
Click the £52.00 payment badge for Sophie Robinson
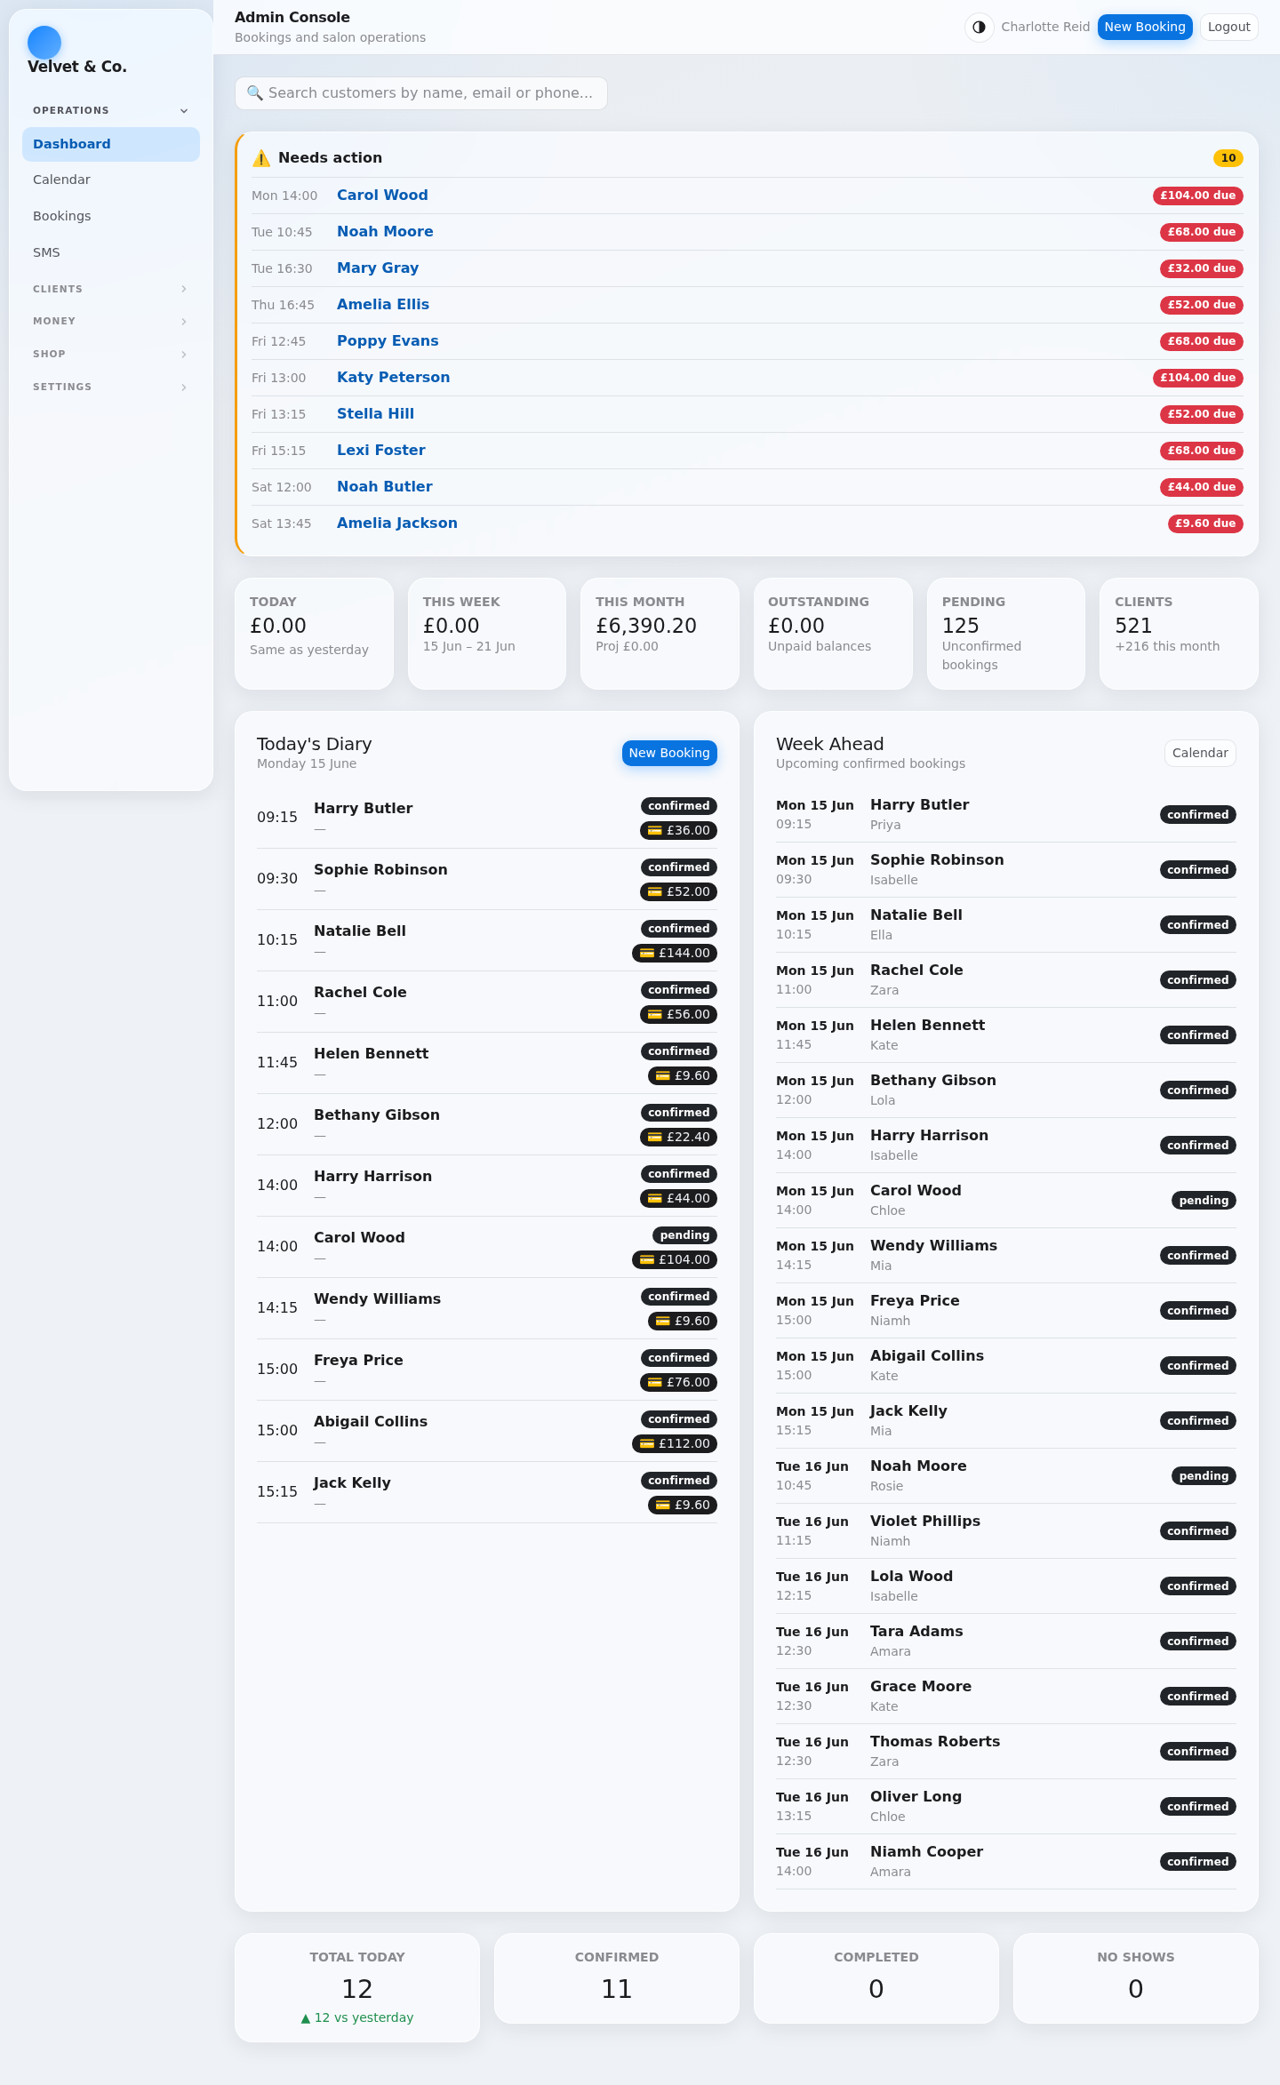click(x=679, y=891)
